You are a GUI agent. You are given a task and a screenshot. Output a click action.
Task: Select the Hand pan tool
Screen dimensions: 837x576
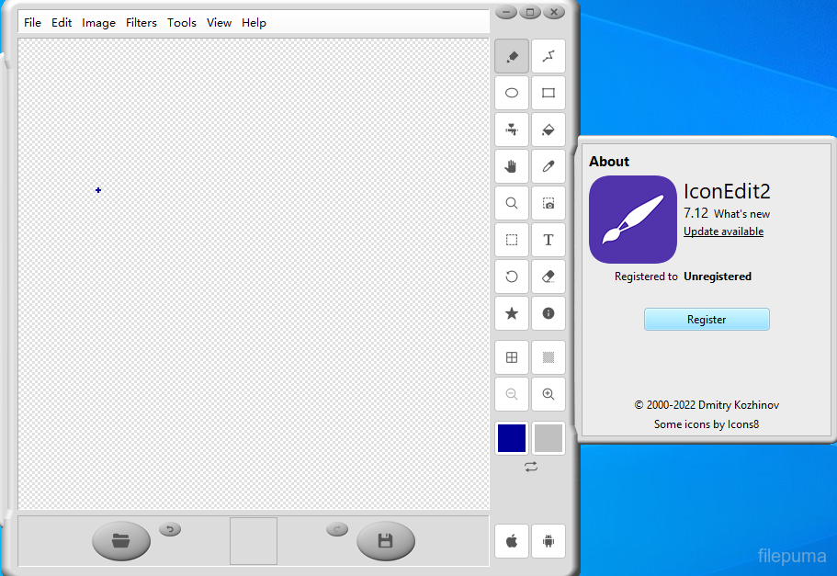click(x=512, y=166)
